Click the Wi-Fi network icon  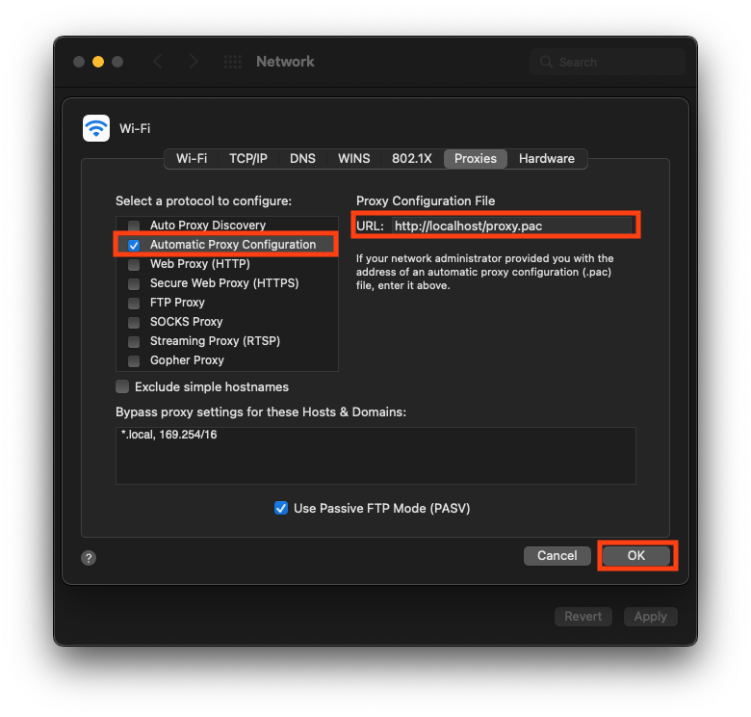click(96, 128)
